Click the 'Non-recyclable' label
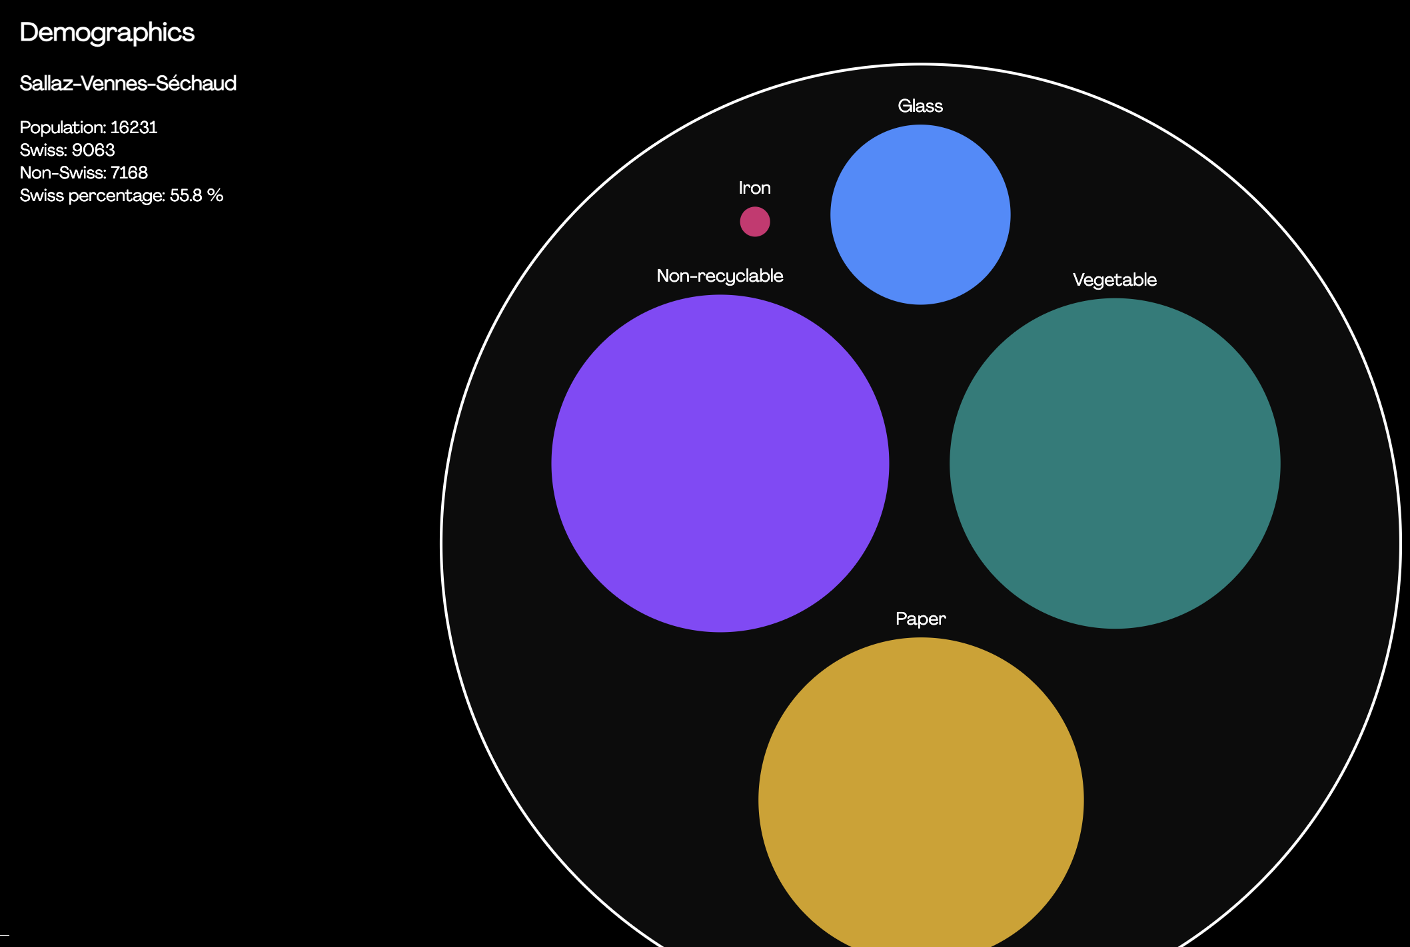 720,276
